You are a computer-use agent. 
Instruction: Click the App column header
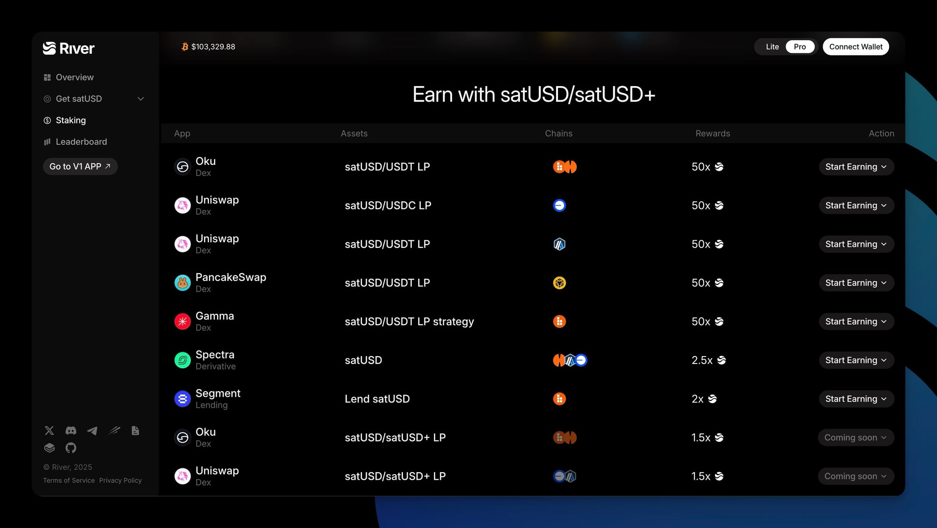click(x=182, y=134)
